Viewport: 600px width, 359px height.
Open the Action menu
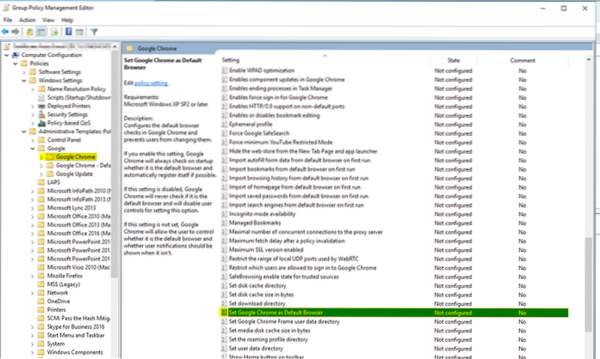coord(27,18)
